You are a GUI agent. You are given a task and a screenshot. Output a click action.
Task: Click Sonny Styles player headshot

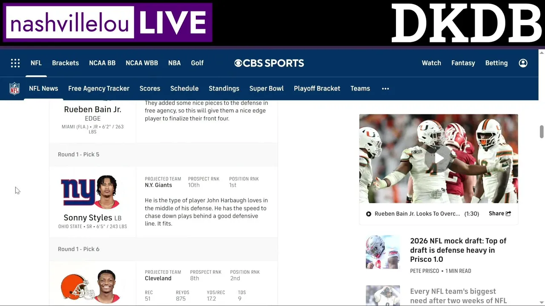click(106, 192)
